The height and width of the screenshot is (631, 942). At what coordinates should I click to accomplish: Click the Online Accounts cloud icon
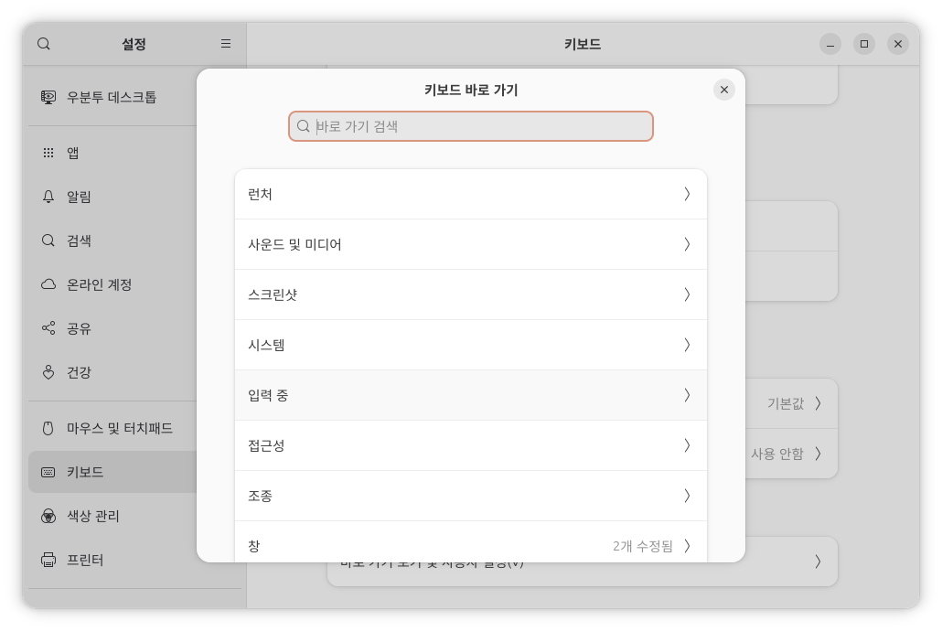(x=48, y=284)
